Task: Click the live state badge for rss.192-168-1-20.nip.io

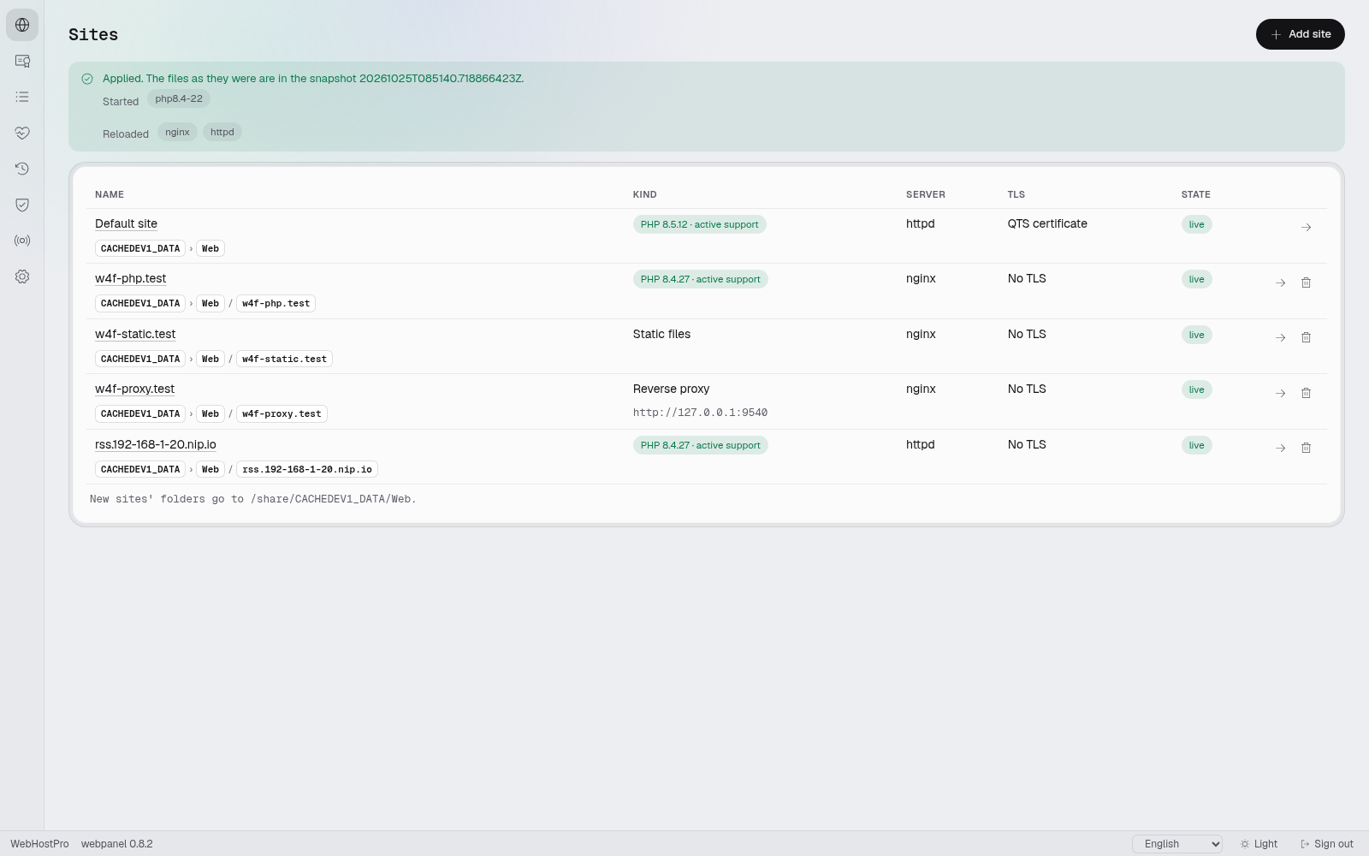Action: point(1196,445)
